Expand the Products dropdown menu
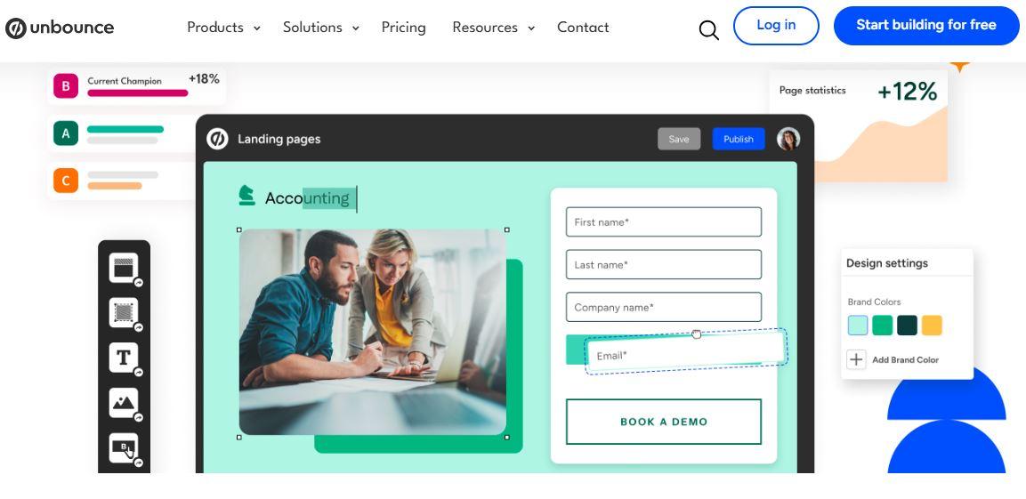 point(223,28)
